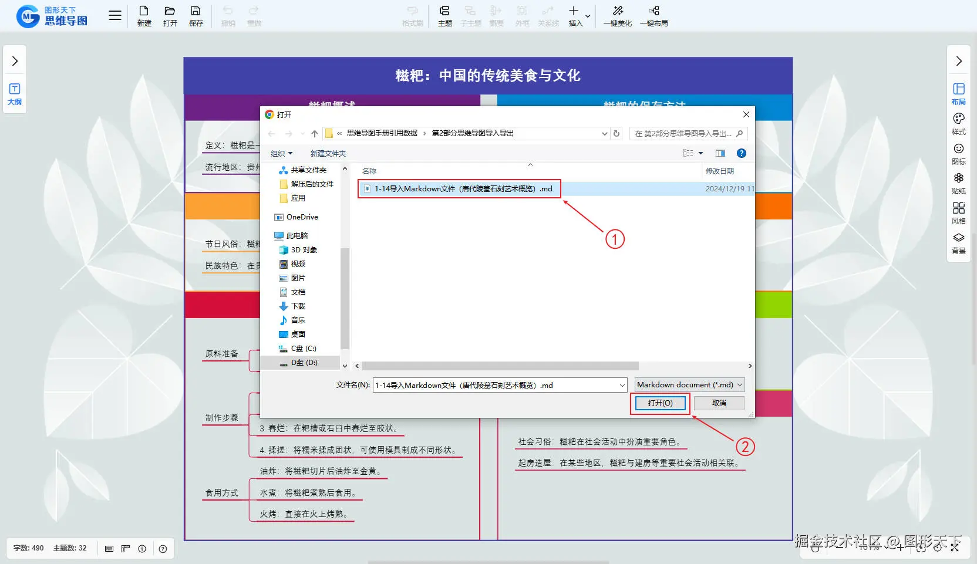
Task: Expand the left sidebar arrow
Action: [x=15, y=61]
